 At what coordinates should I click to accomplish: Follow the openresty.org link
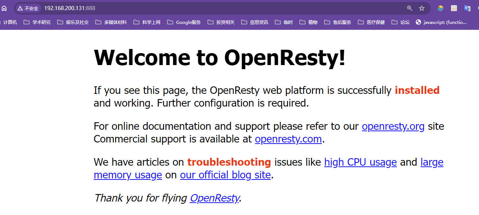coord(393,126)
